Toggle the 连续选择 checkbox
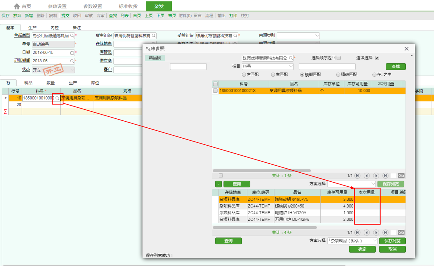Screen dimensions: 434x266 pyautogui.click(x=377, y=58)
